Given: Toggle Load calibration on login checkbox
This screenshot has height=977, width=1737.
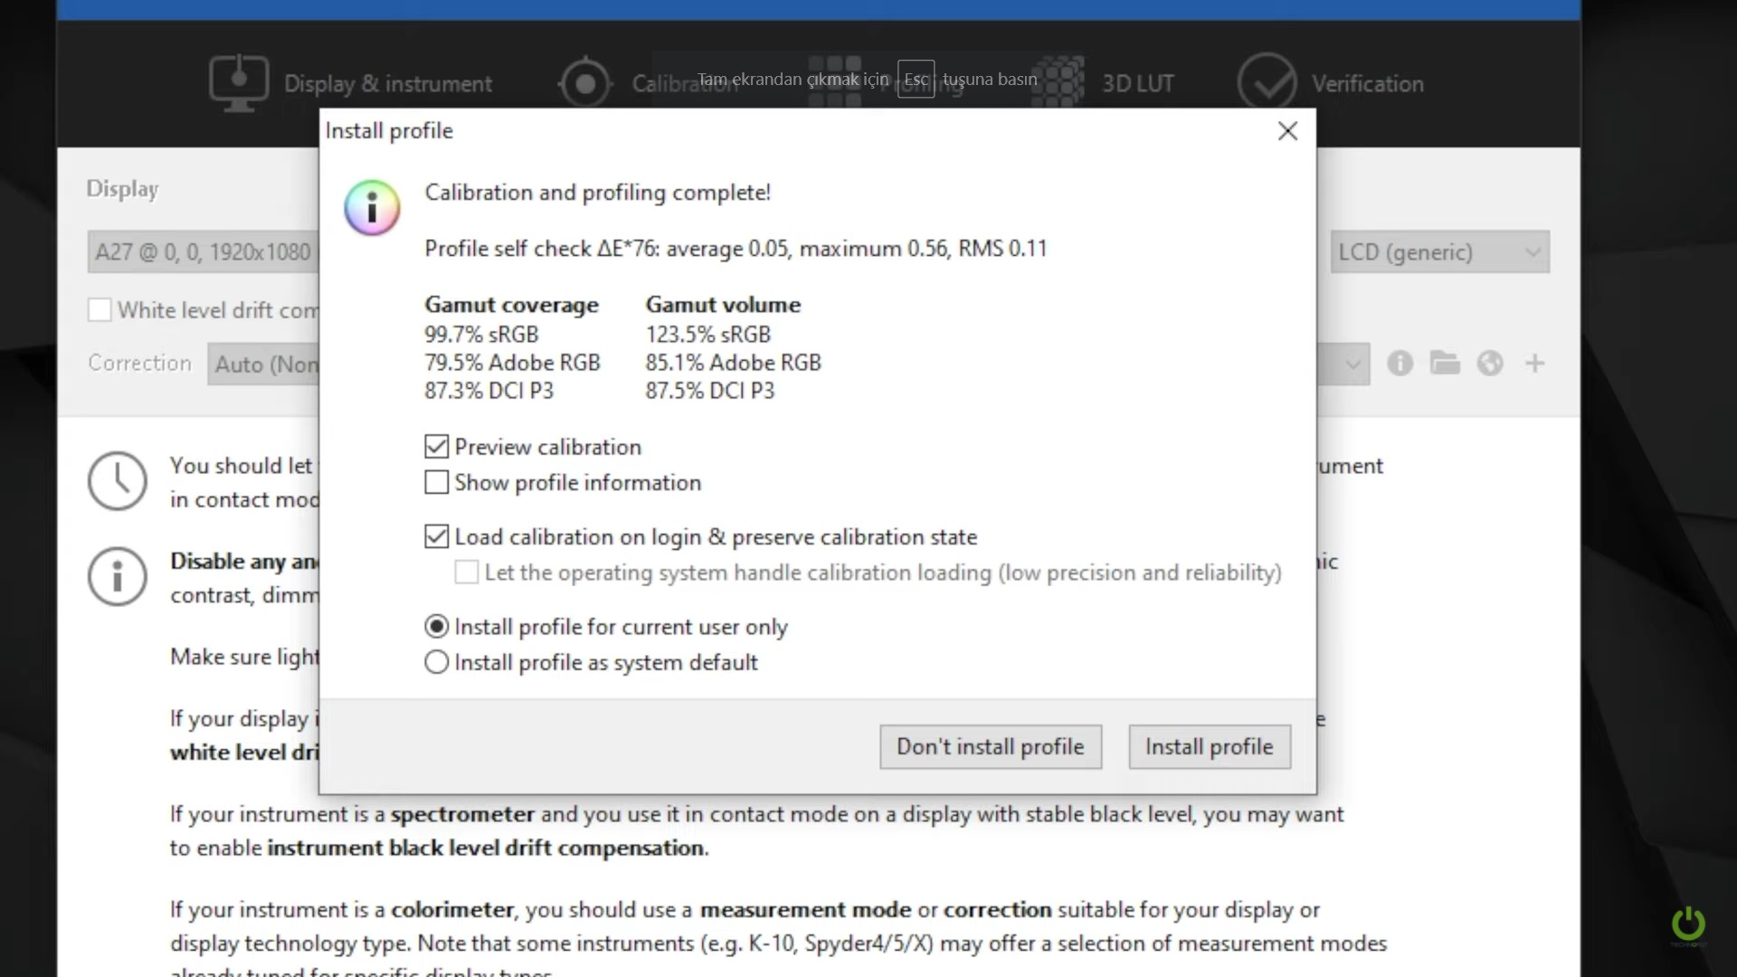Looking at the screenshot, I should (436, 536).
